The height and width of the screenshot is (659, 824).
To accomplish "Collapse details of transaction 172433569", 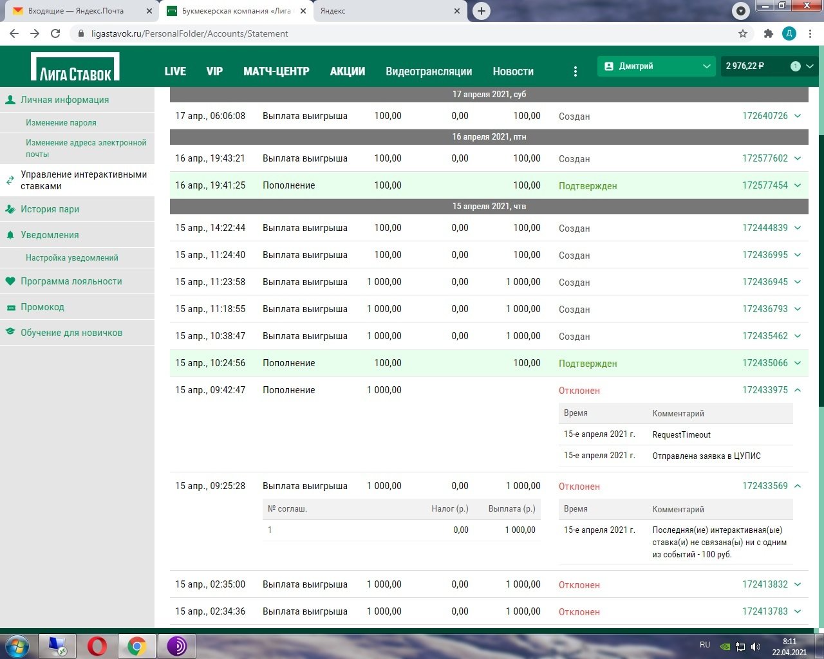I will point(798,486).
